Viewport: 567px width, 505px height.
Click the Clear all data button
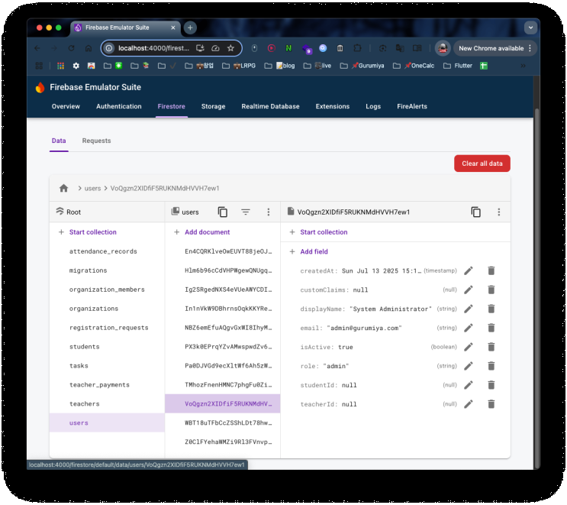click(482, 163)
